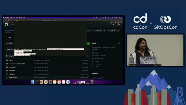The height and width of the screenshot is (105, 186).
Task: Click the terraform folder icon
Action: (x=7, y=71)
